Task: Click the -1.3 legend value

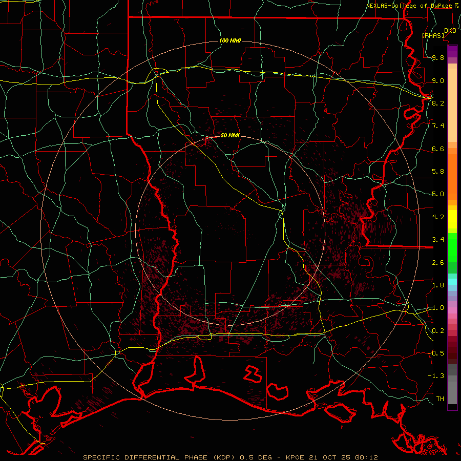Action: 436,376
